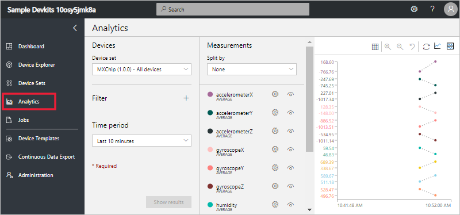460x215 pixels.
Task: Click the Device Templates sidebar icon
Action: tap(9, 139)
